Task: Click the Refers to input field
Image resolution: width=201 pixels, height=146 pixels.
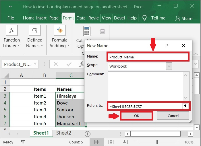Action: pos(145,106)
